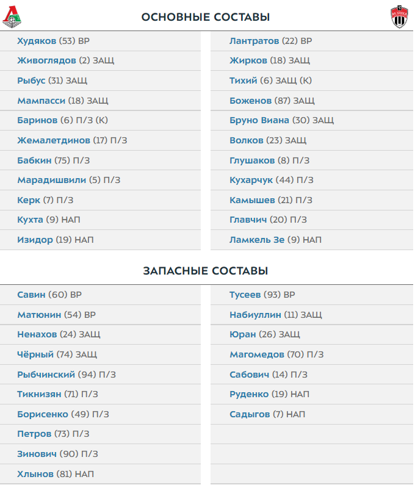Viewport: 415px width, 485px height.
Task: Open substitute Савин's profile
Action: click(31, 295)
